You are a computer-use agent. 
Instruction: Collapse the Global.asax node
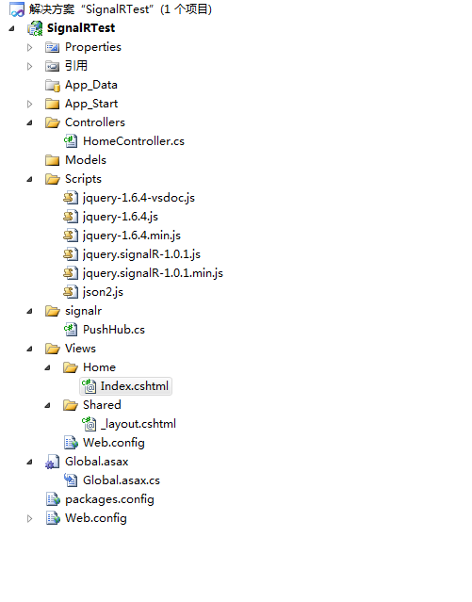(x=29, y=462)
